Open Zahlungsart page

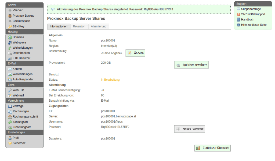pos(20,122)
